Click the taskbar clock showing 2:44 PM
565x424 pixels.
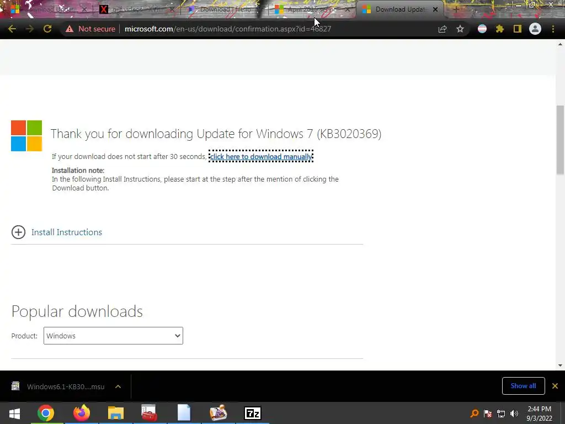point(539,413)
